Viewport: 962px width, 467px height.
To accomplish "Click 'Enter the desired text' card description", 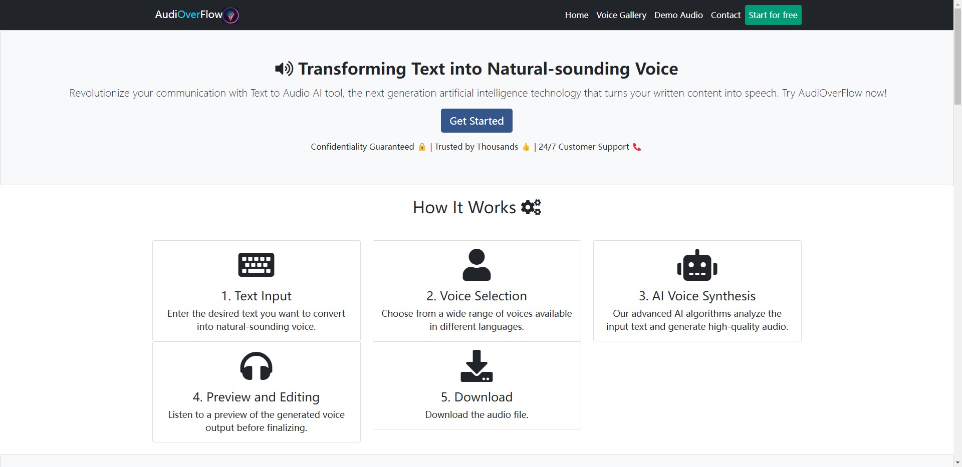I will click(x=256, y=320).
